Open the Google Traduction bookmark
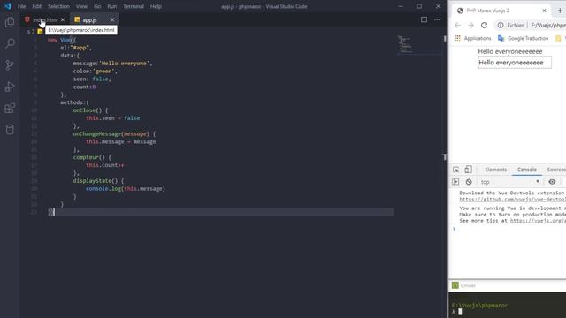Viewport: 566px width, 318px height. coord(524,38)
